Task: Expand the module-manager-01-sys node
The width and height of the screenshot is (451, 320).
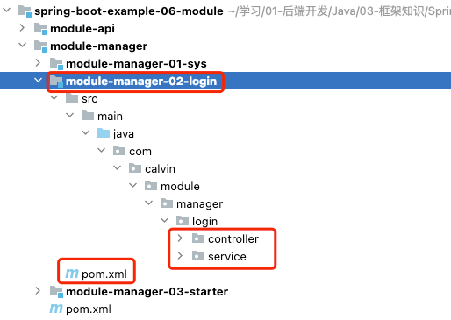Action: (x=38, y=63)
